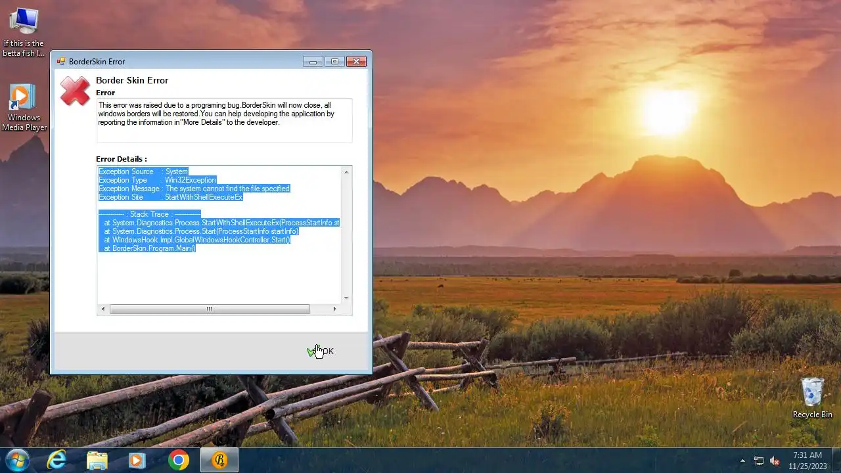Click inside the Error description text box
Image resolution: width=841 pixels, height=473 pixels.
coord(224,121)
